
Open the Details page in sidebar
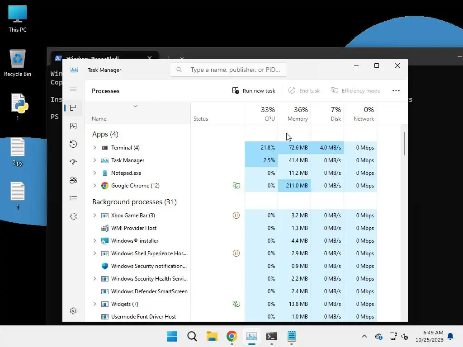click(73, 198)
